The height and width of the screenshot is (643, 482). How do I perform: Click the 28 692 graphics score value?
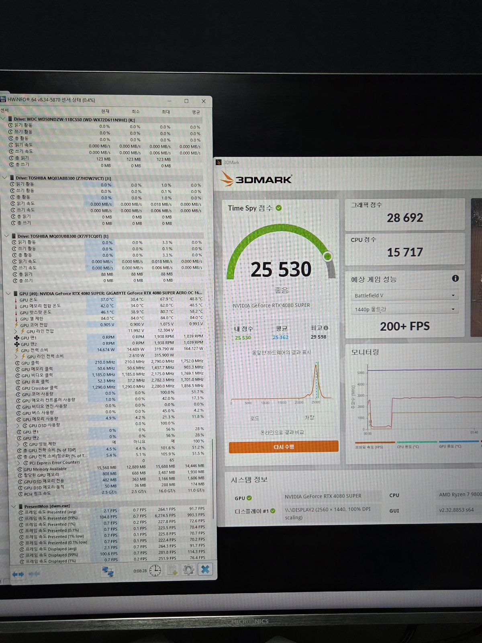(405, 218)
